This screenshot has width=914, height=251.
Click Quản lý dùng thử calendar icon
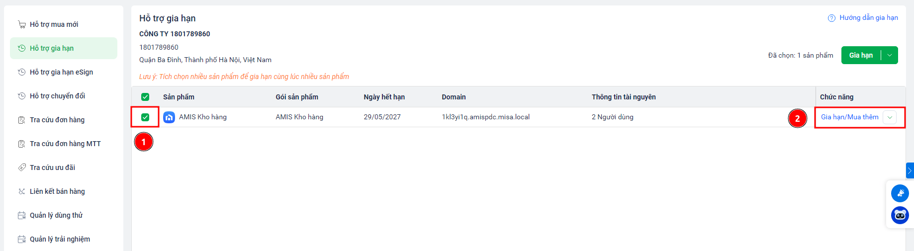click(22, 215)
